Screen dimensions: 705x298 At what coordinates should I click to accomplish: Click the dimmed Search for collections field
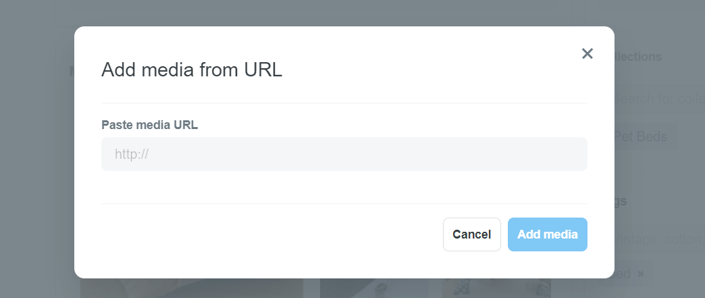(660, 99)
